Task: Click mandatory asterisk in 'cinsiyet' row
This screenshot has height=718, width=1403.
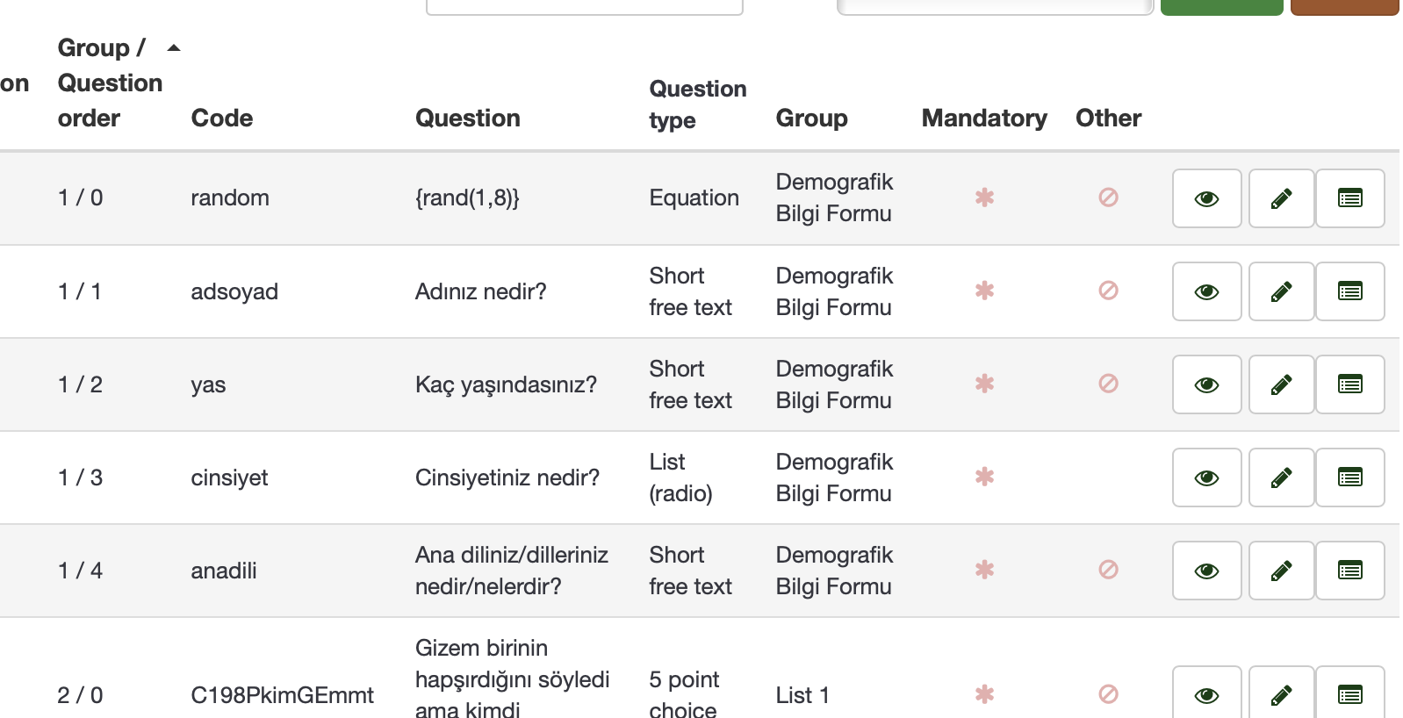Action: pyautogui.click(x=984, y=477)
